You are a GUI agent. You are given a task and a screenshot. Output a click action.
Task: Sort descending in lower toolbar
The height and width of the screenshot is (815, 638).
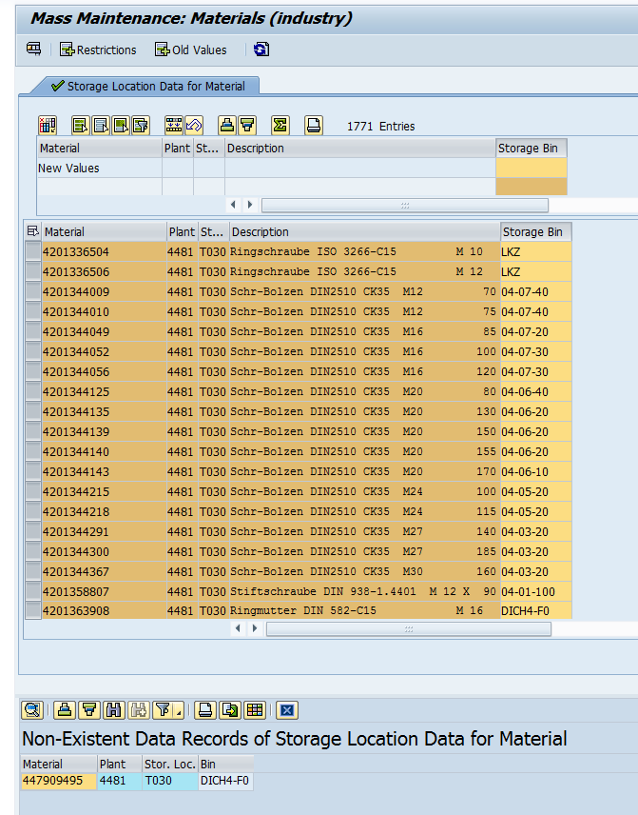(x=89, y=710)
